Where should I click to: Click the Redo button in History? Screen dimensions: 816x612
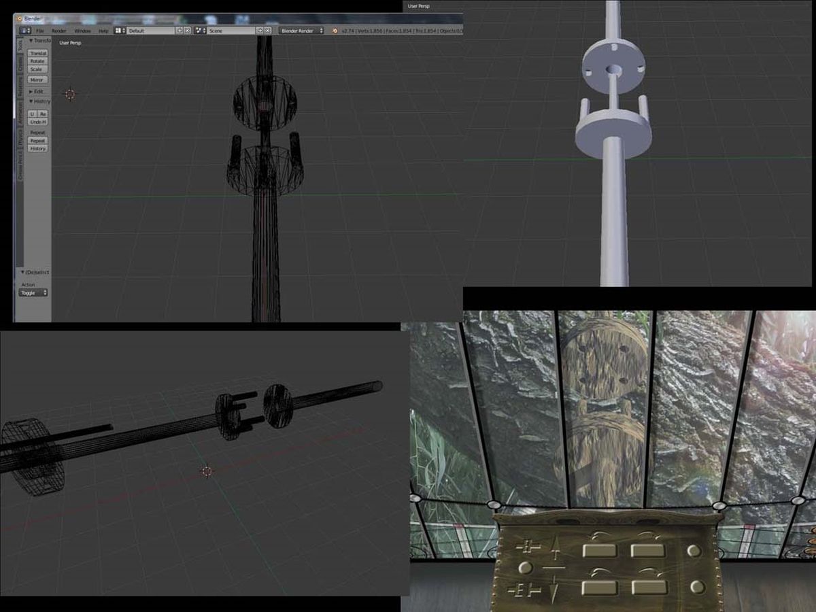(43, 114)
